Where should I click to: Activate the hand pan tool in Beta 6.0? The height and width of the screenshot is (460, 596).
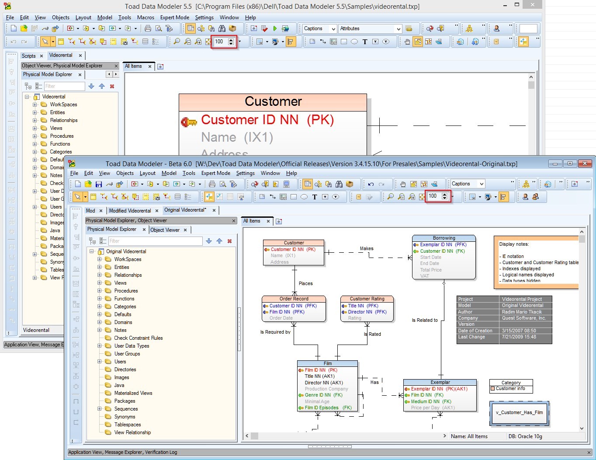403,184
